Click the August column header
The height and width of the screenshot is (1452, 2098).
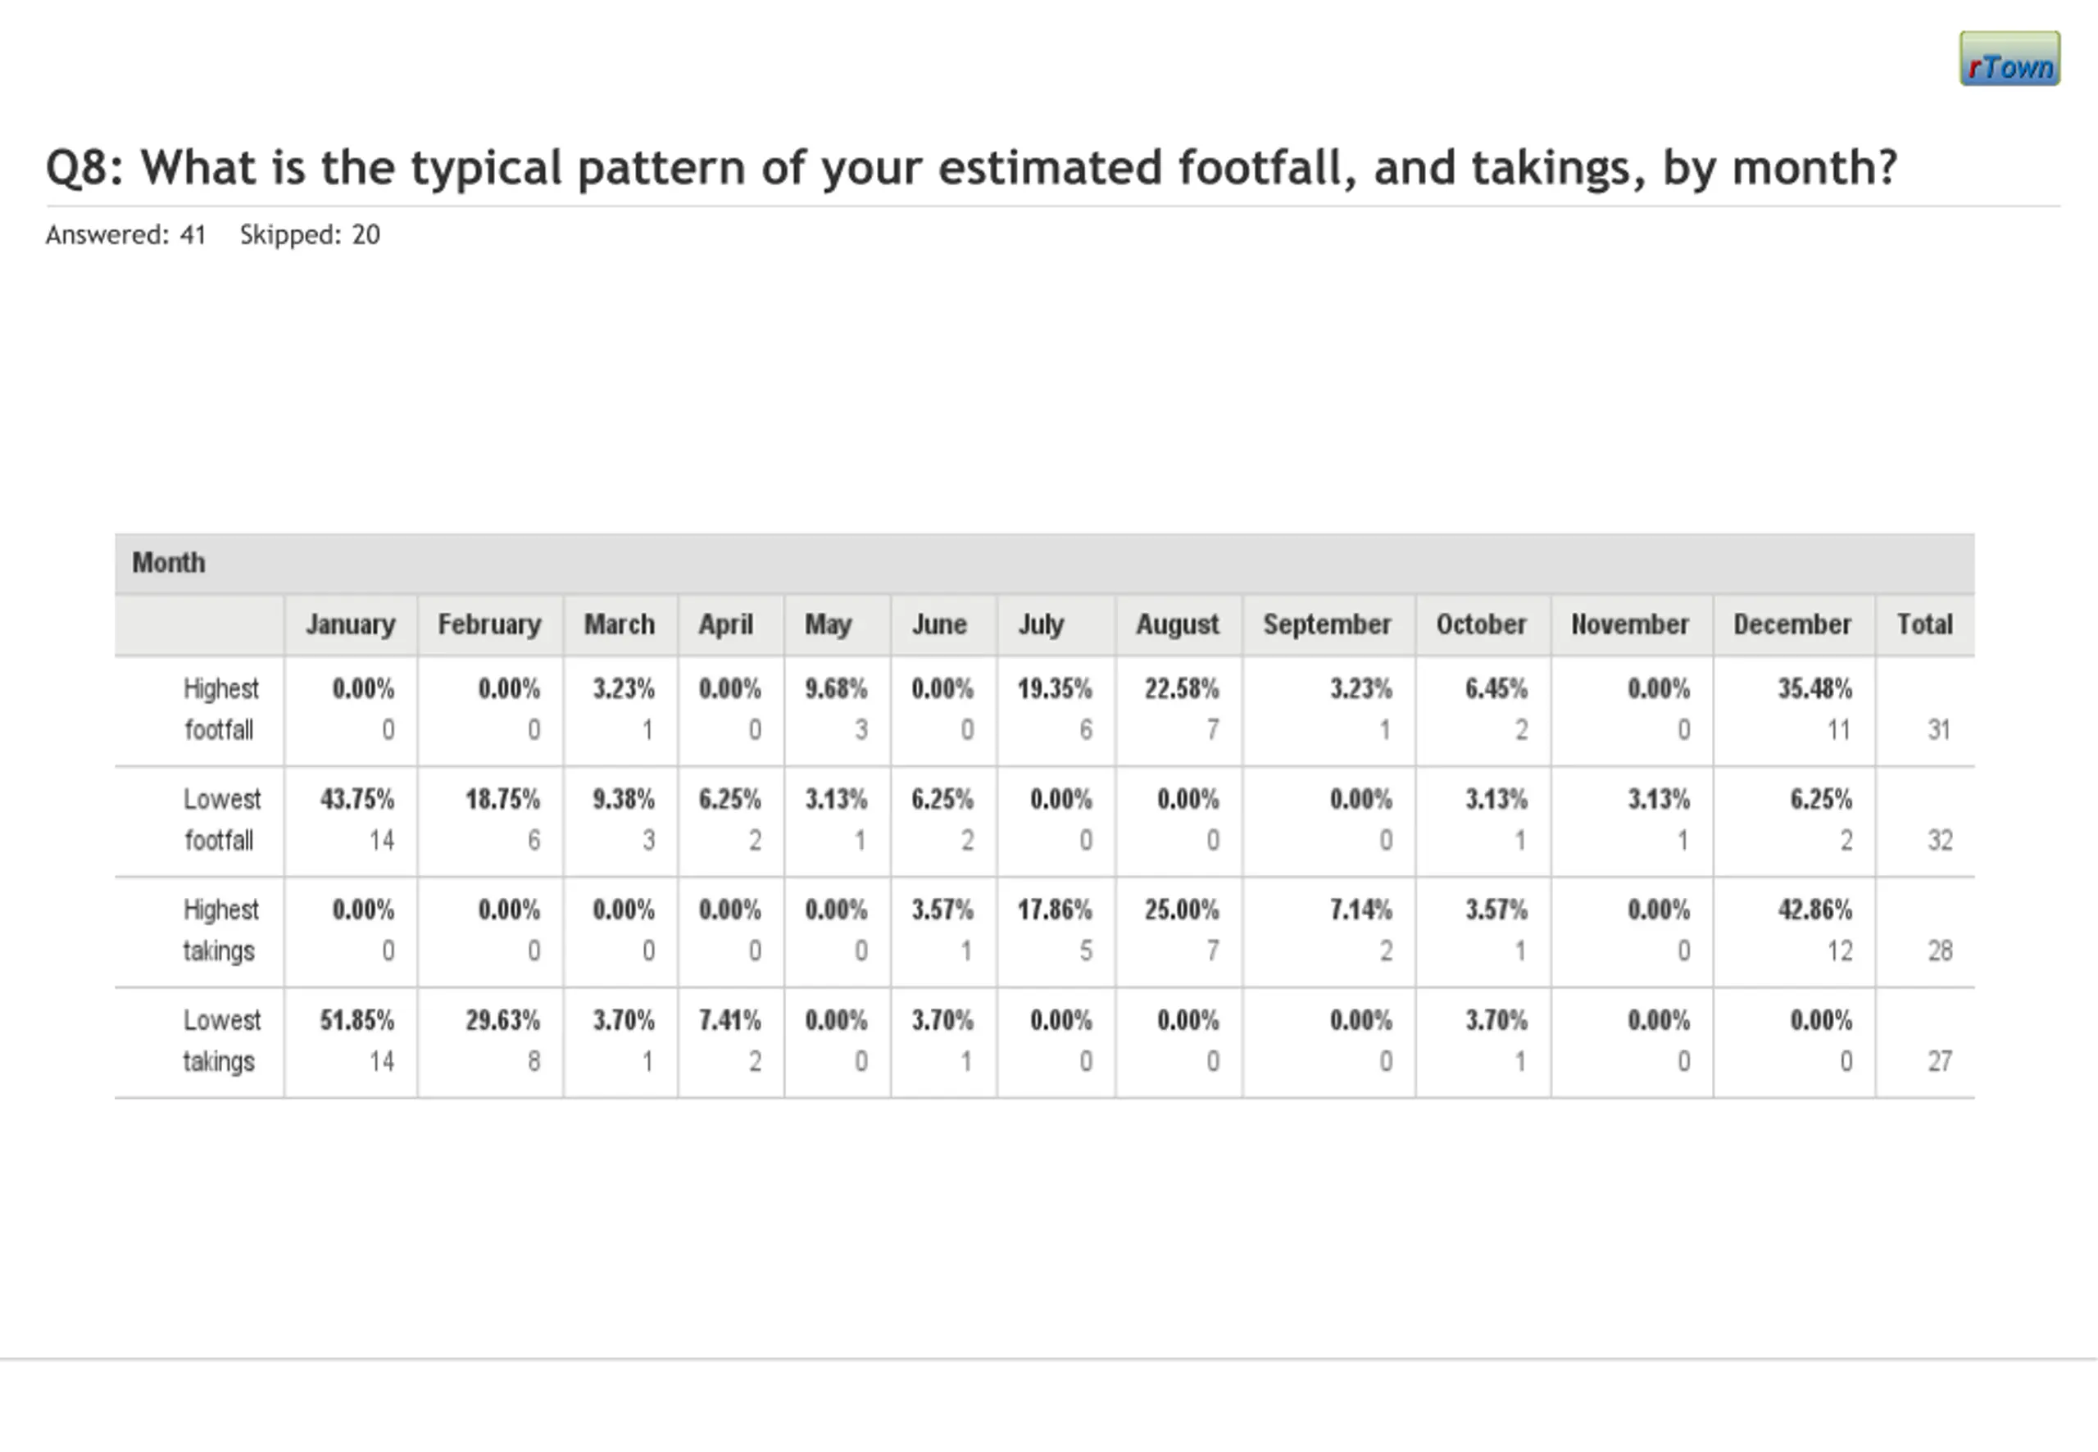pos(1178,625)
